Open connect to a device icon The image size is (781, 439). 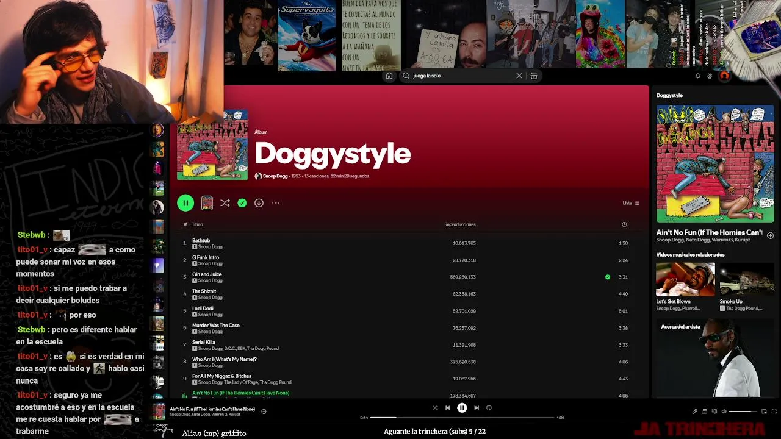(x=714, y=412)
